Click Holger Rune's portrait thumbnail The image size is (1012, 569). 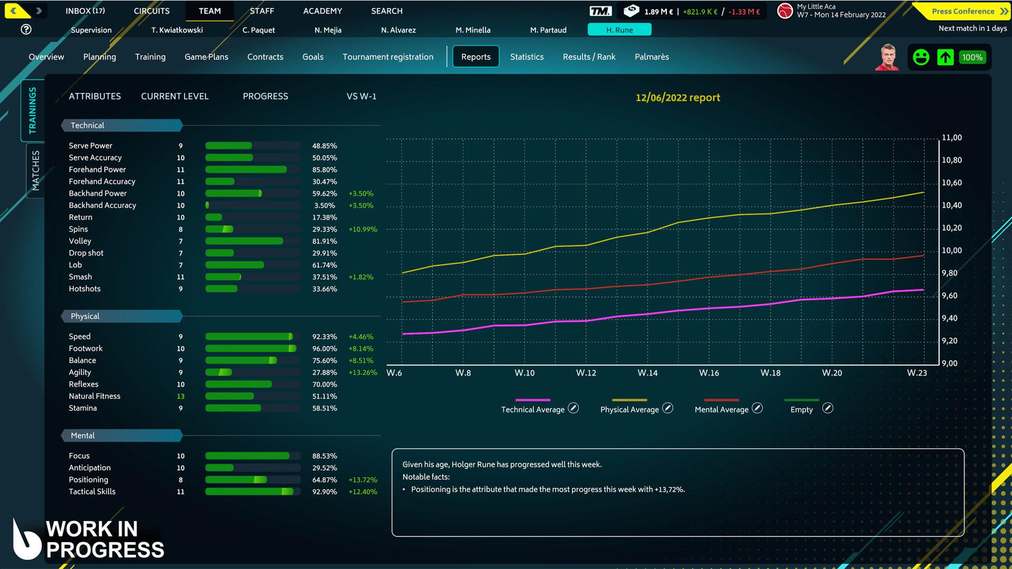887,57
